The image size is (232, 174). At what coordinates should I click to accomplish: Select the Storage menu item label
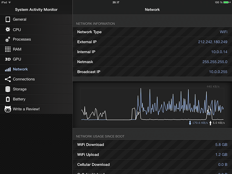click(x=20, y=89)
